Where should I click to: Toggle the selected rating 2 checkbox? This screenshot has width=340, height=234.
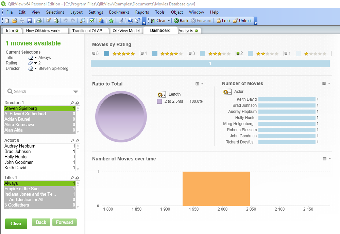coord(238,53)
